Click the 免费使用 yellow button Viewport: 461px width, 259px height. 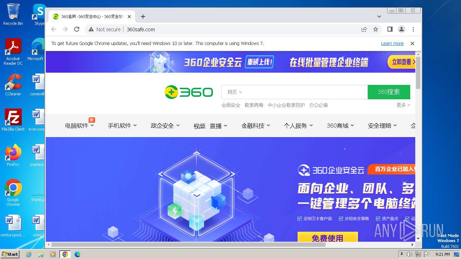328,237
